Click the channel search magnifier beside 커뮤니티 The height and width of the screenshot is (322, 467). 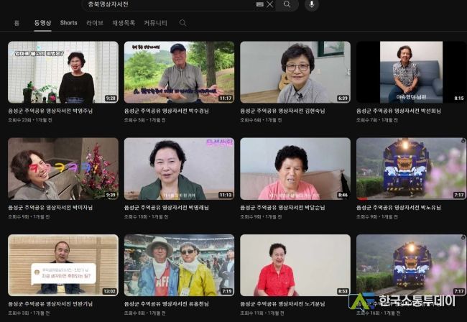(x=182, y=23)
